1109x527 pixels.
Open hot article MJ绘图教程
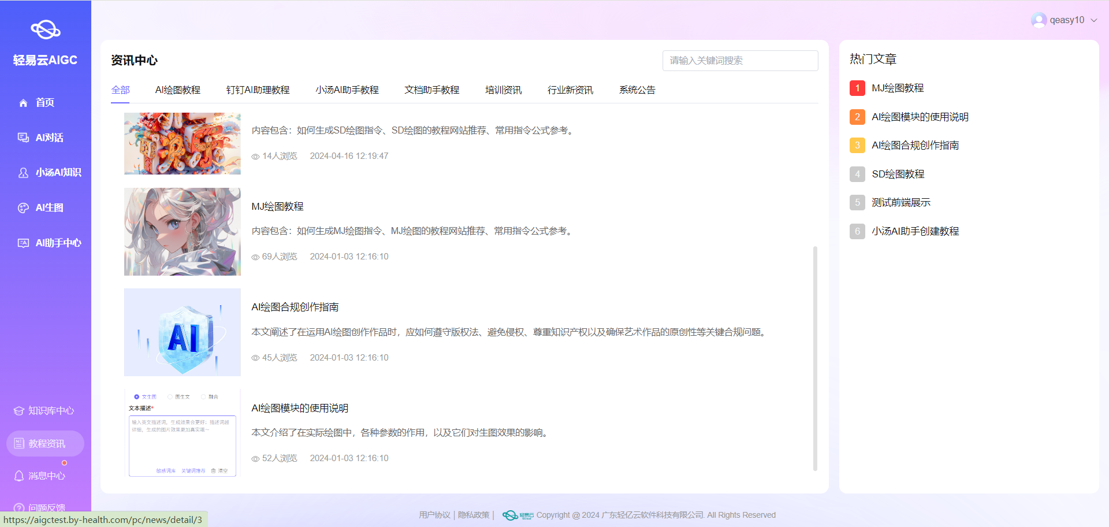[898, 88]
